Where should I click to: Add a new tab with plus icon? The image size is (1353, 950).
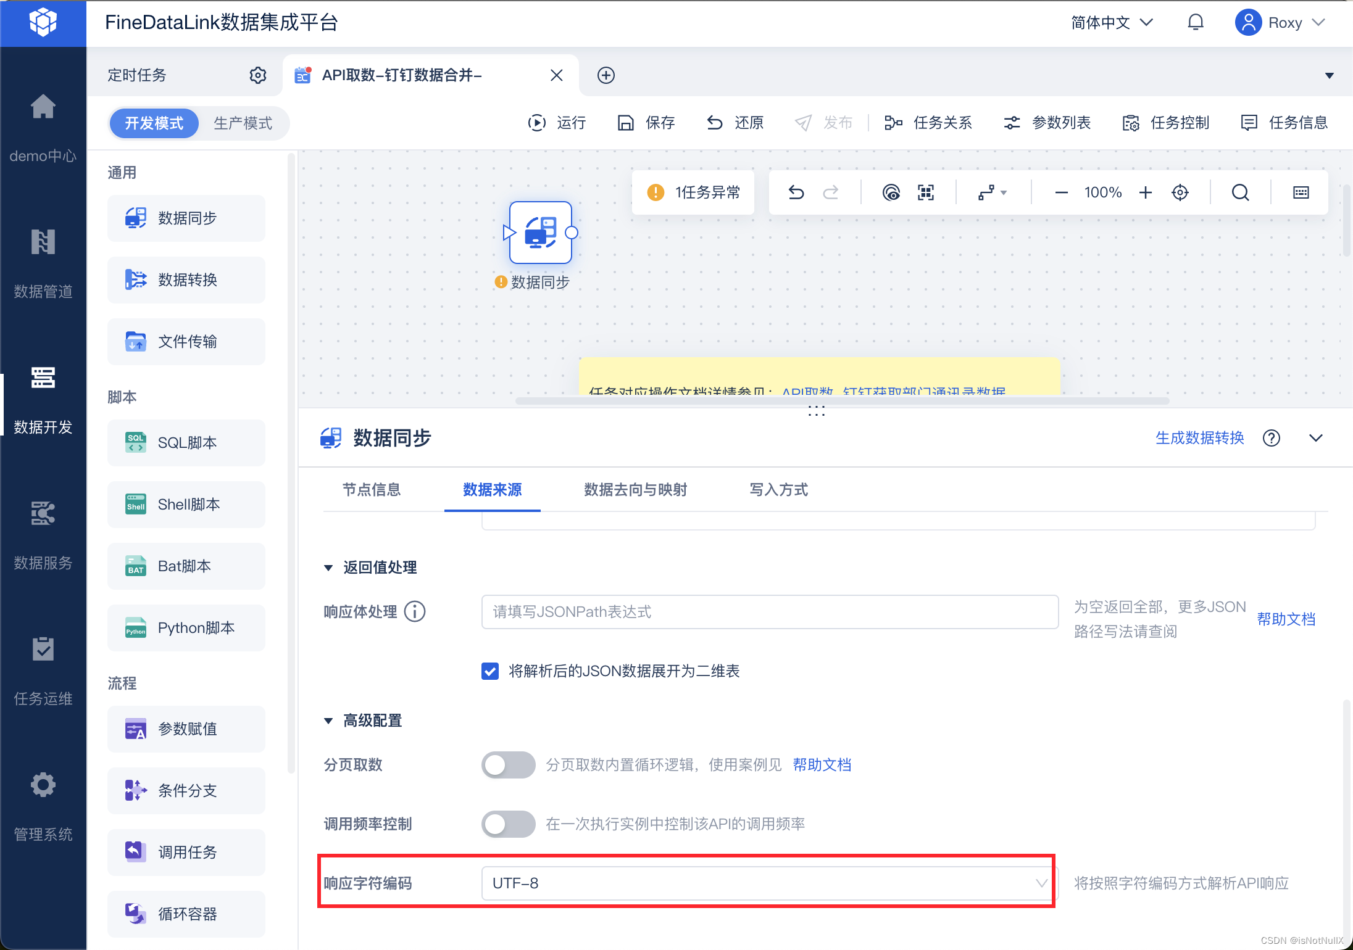point(606,75)
